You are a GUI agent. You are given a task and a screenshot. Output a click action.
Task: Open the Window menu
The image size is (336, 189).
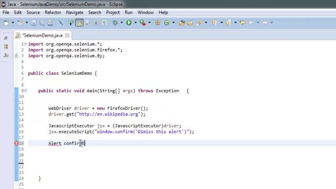pyautogui.click(x=145, y=13)
